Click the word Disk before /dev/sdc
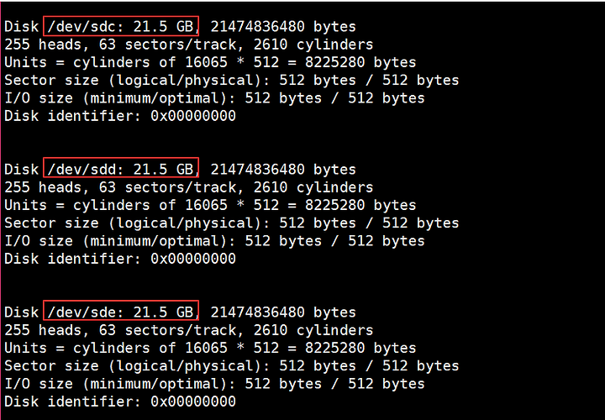 point(22,27)
